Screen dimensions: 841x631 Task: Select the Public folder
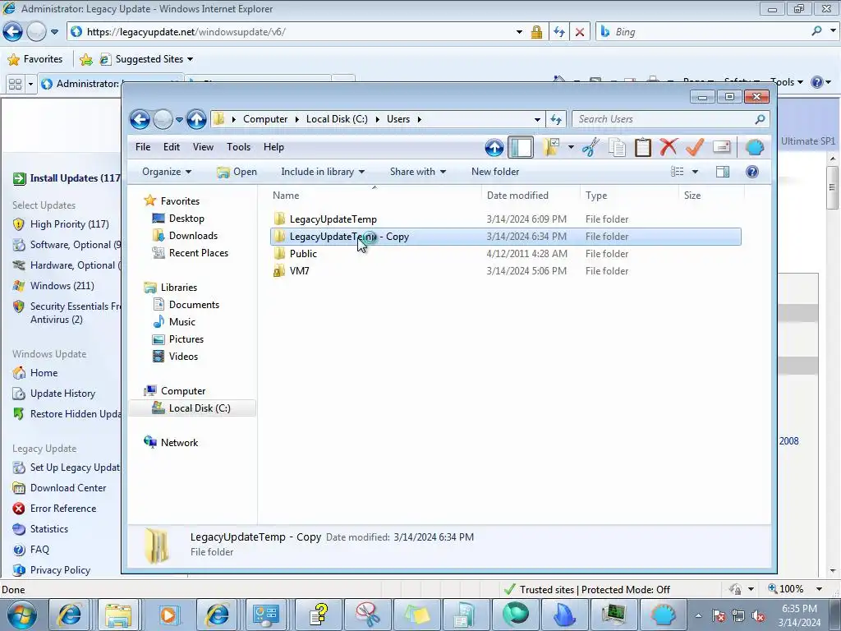click(303, 254)
